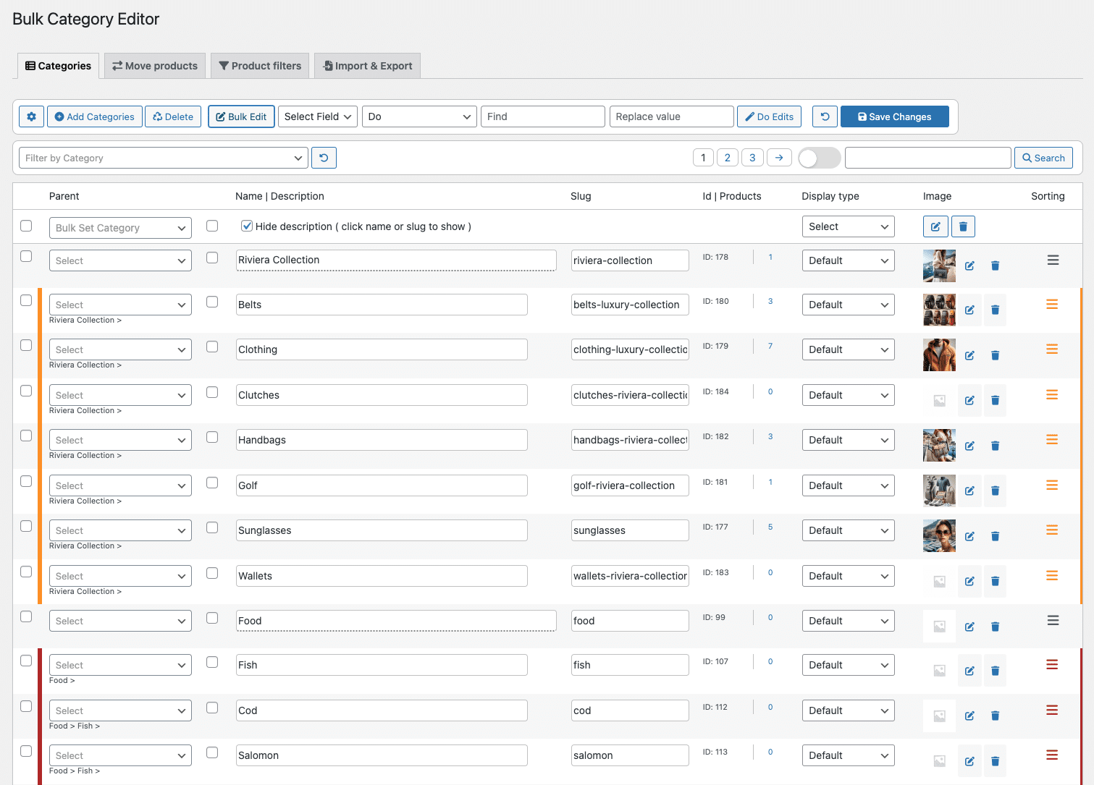Click Do Edits button
Screen dimensions: 1094x785
coord(769,116)
